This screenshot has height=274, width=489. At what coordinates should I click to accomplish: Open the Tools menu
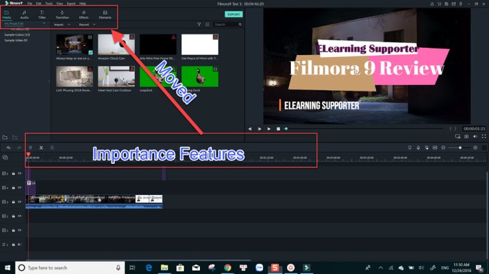point(49,3)
